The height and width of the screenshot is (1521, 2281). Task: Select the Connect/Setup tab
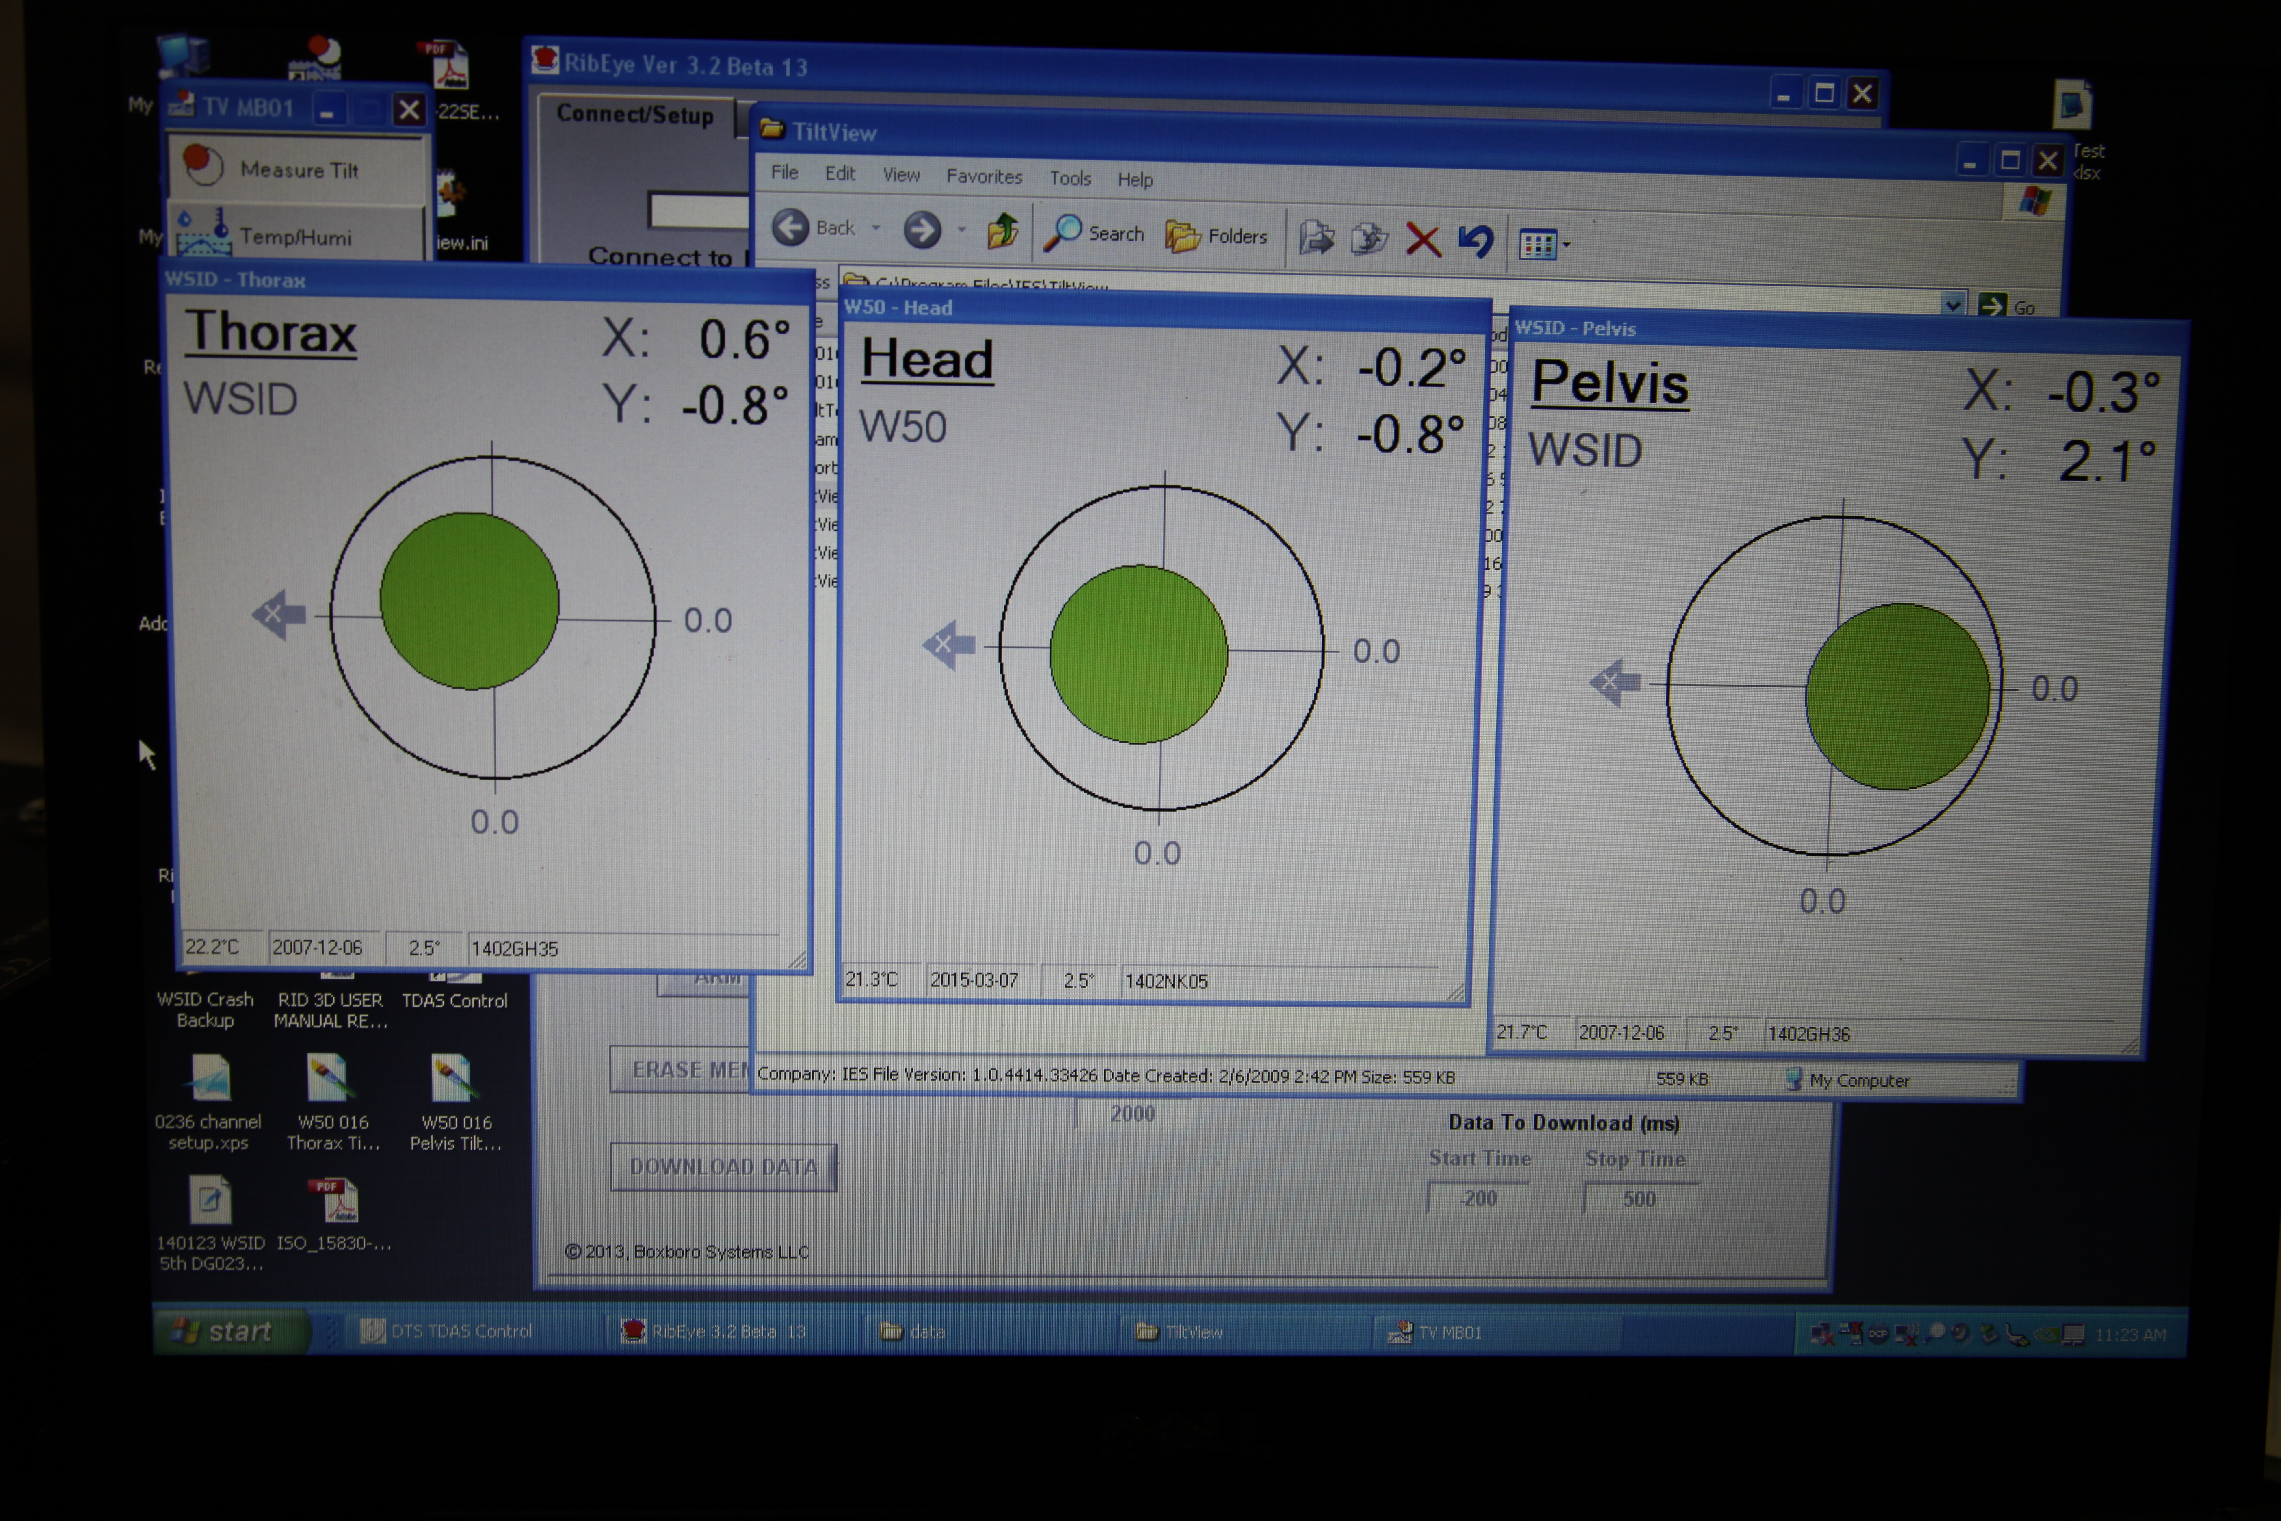coord(635,115)
